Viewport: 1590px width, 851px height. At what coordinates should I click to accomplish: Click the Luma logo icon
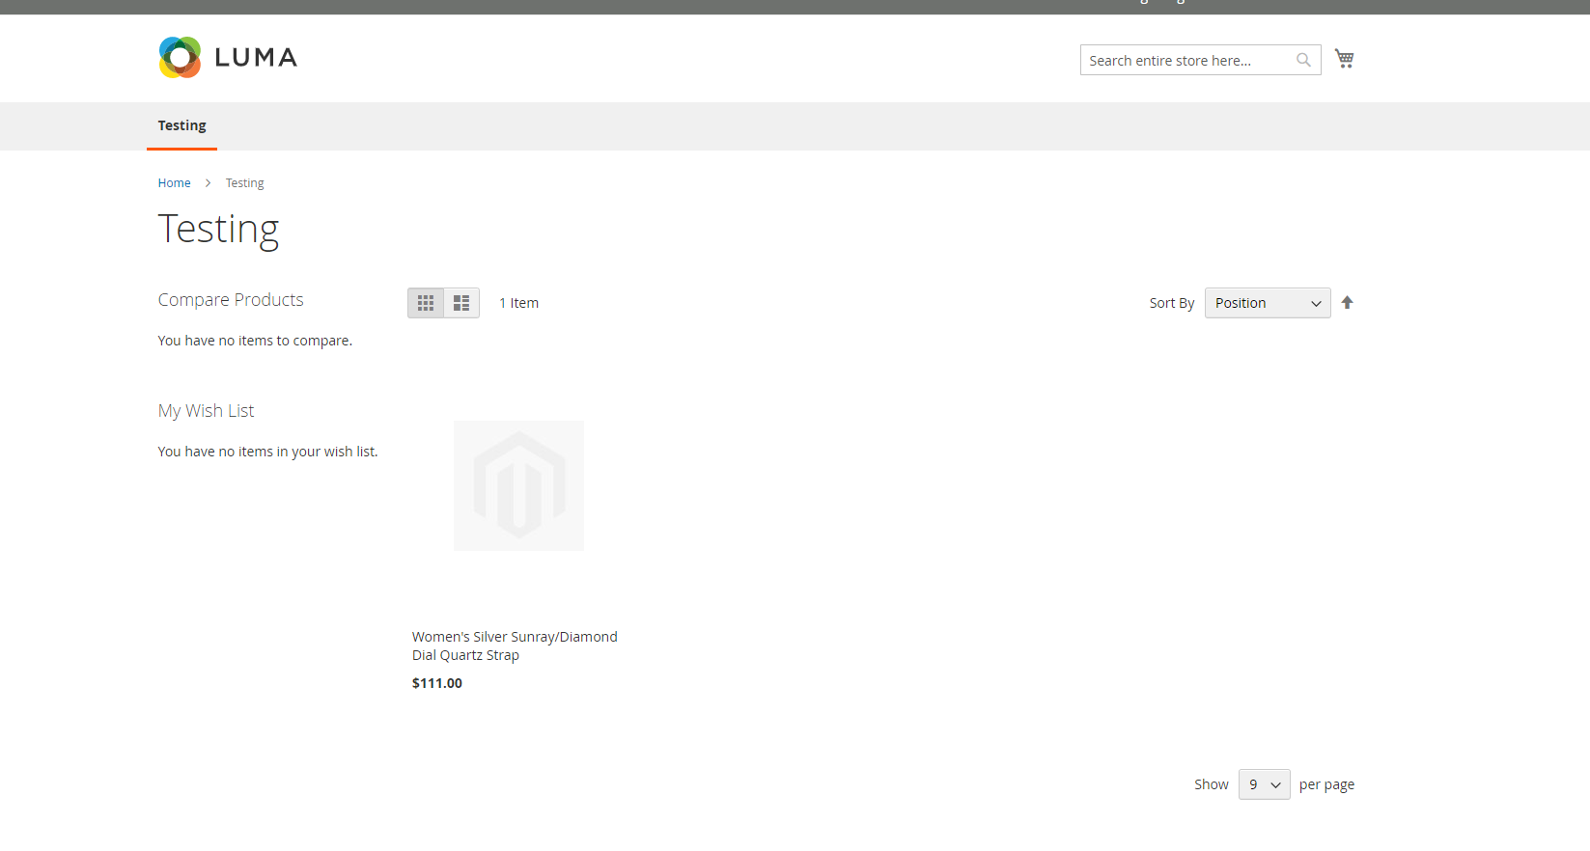coord(180,58)
